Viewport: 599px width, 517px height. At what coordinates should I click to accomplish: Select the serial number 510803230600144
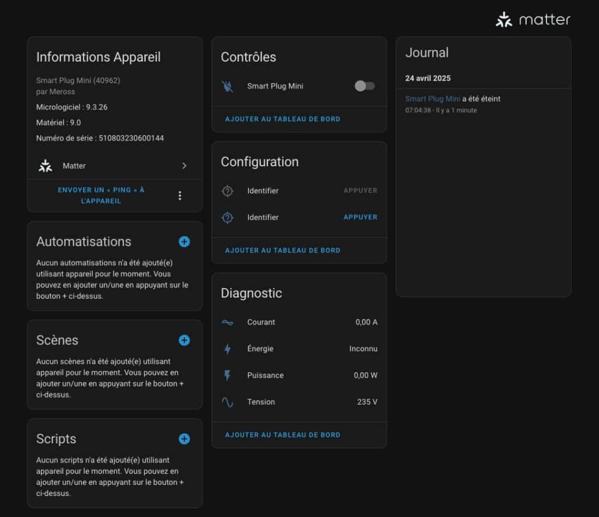pos(131,138)
